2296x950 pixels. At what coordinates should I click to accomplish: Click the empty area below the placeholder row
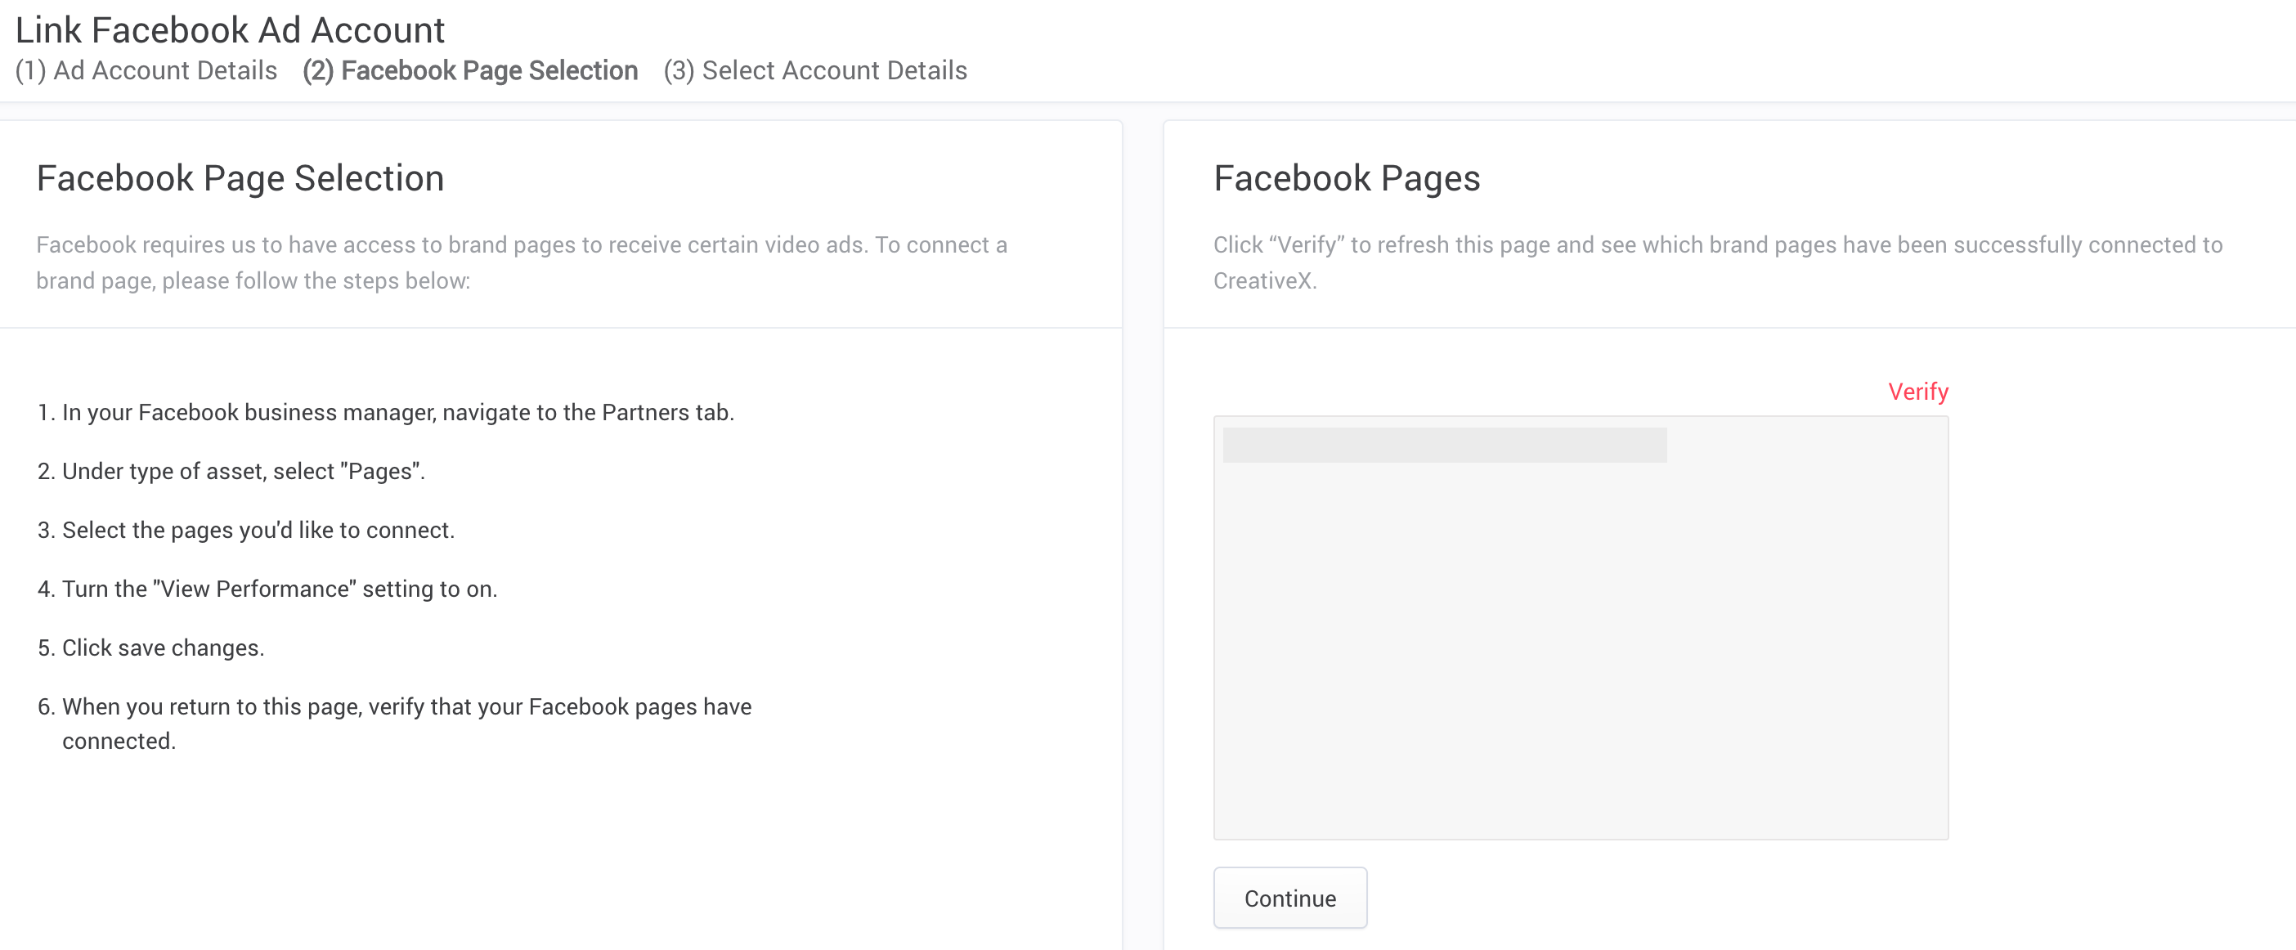tap(1581, 651)
